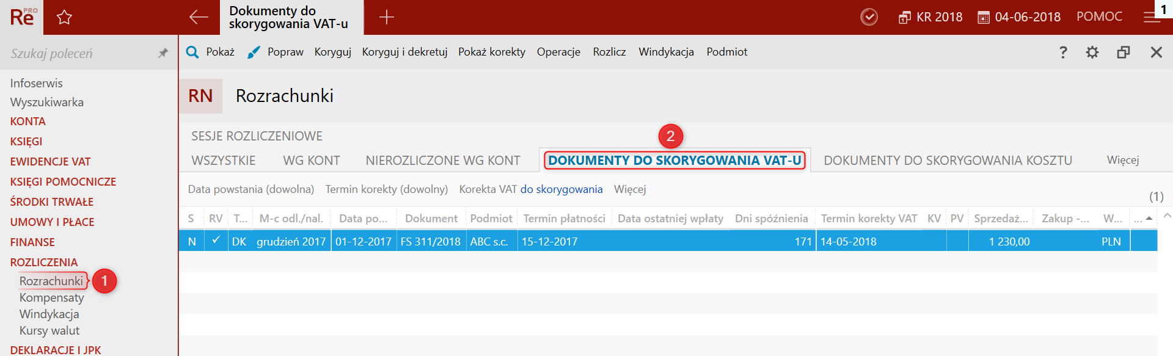Focus Szukaj poleceń search field
Viewport: 1173px width, 356px height.
pyautogui.click(x=79, y=53)
